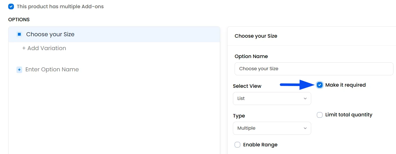The width and height of the screenshot is (396, 154).
Task: Click the blue square icon beside Choose your Size
Action: (x=19, y=34)
